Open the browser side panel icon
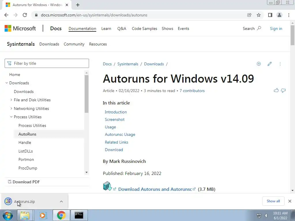The image size is (295, 221). click(x=270, y=15)
